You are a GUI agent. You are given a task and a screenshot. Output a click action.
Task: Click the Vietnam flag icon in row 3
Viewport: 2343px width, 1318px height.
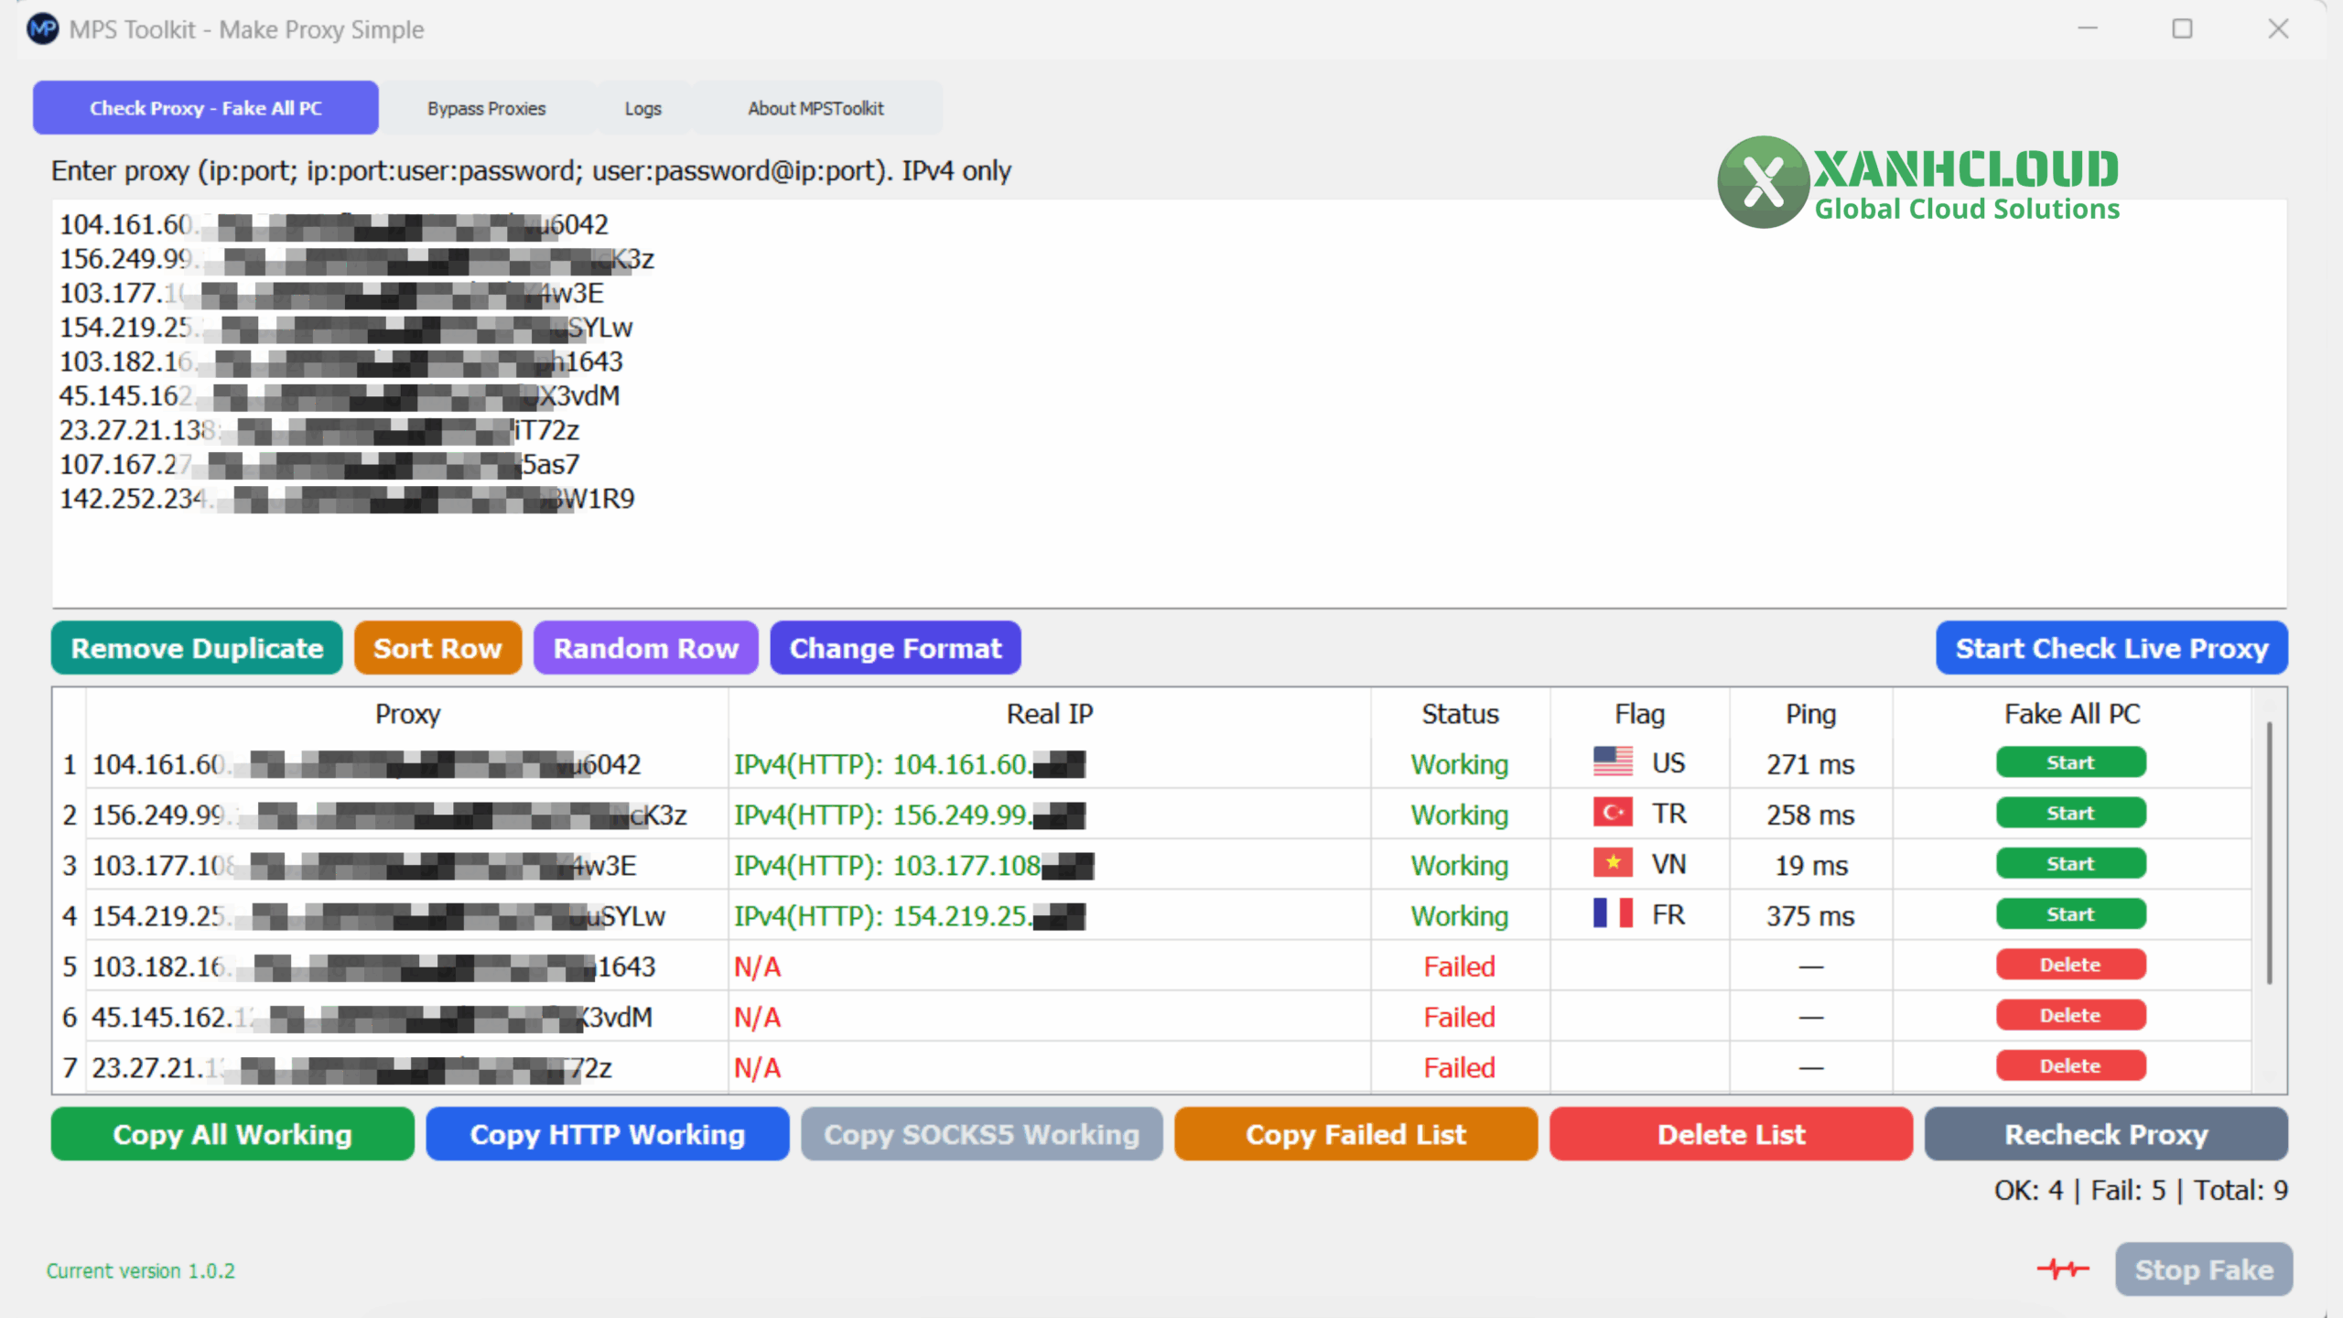pyautogui.click(x=1613, y=863)
